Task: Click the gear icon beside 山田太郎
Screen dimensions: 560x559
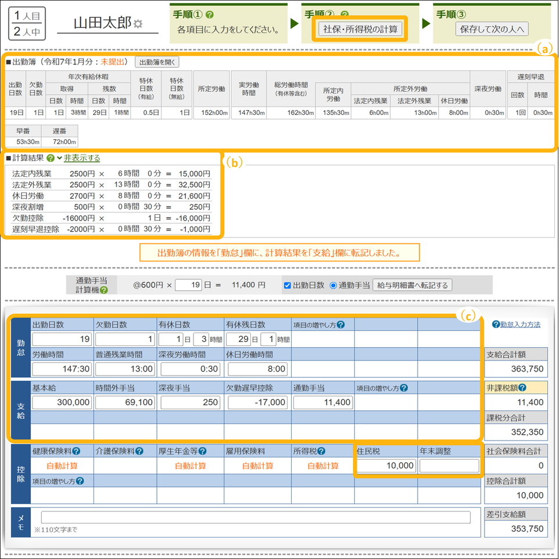Action: 138,24
